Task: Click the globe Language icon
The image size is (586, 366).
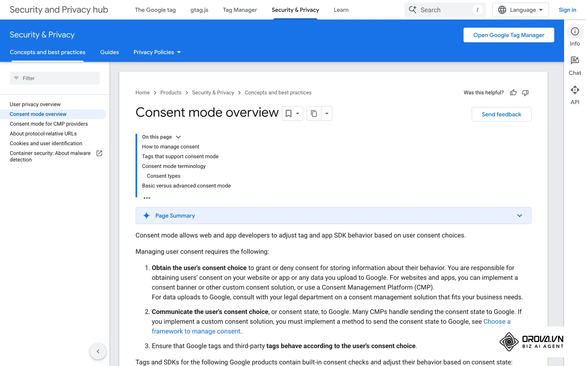Action: (502, 10)
